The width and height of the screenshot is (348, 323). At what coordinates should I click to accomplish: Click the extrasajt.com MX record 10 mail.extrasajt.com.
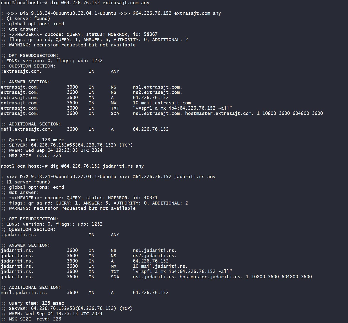pos(163,103)
